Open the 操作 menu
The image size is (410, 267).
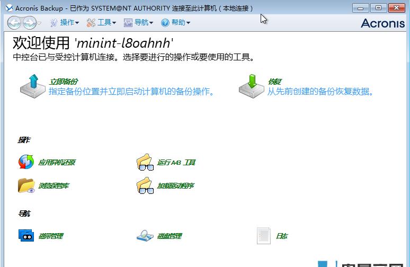click(69, 22)
